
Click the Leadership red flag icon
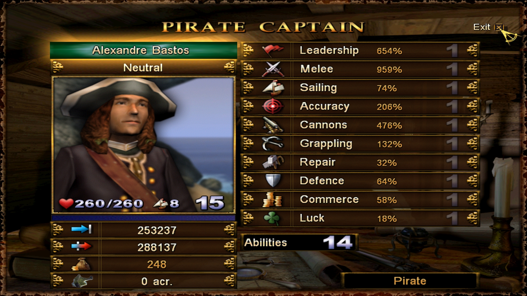pos(273,51)
